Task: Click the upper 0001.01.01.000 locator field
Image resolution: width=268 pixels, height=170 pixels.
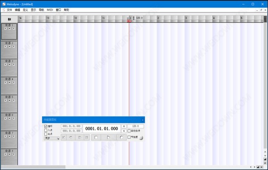Action: pos(71,126)
